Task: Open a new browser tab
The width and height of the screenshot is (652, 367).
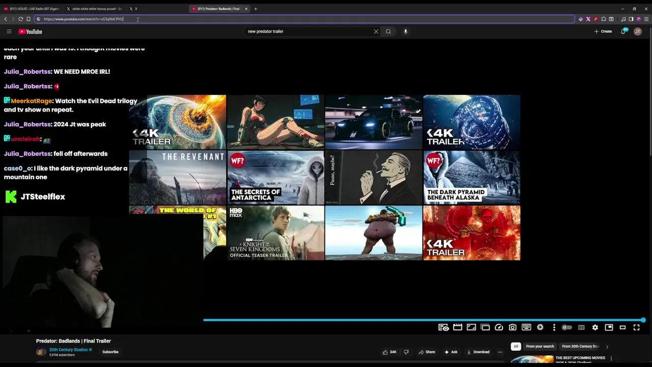Action: click(x=256, y=9)
